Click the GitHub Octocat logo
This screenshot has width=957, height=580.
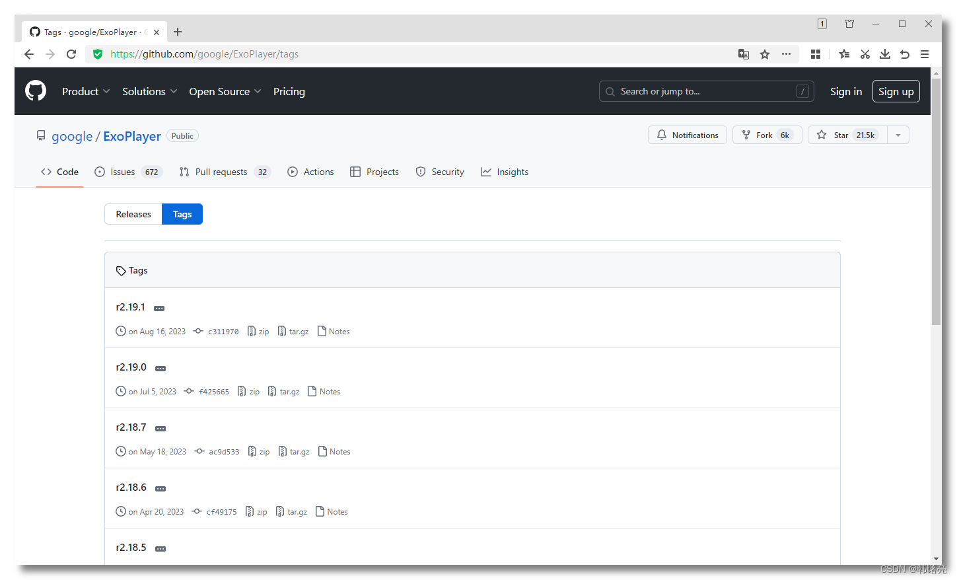click(x=36, y=91)
